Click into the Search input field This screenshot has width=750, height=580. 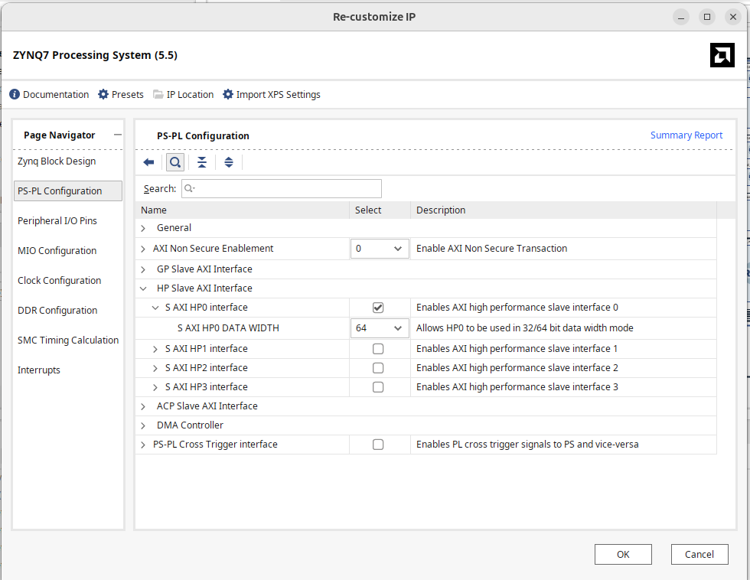(x=281, y=188)
